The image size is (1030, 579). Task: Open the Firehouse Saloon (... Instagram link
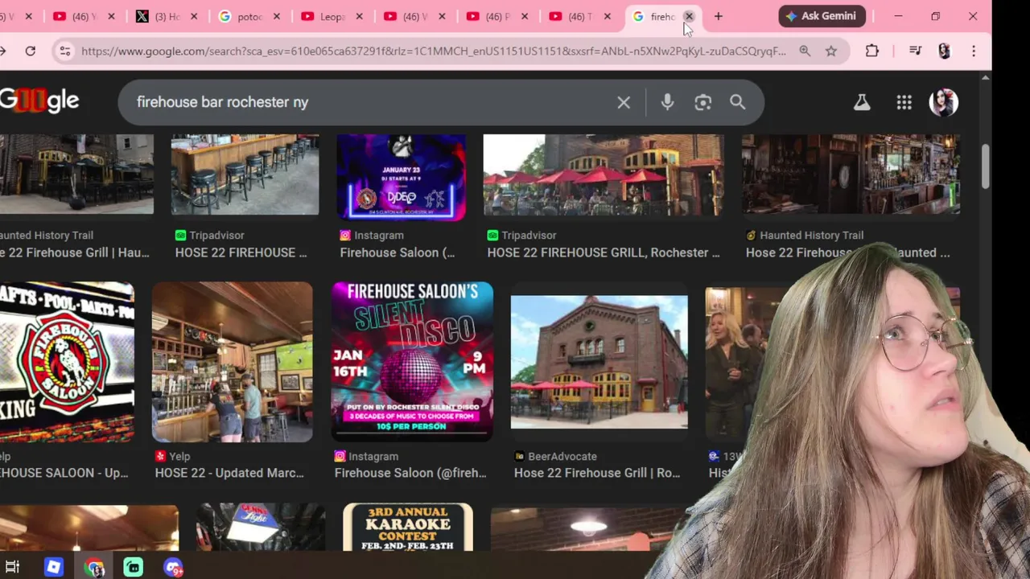(397, 253)
